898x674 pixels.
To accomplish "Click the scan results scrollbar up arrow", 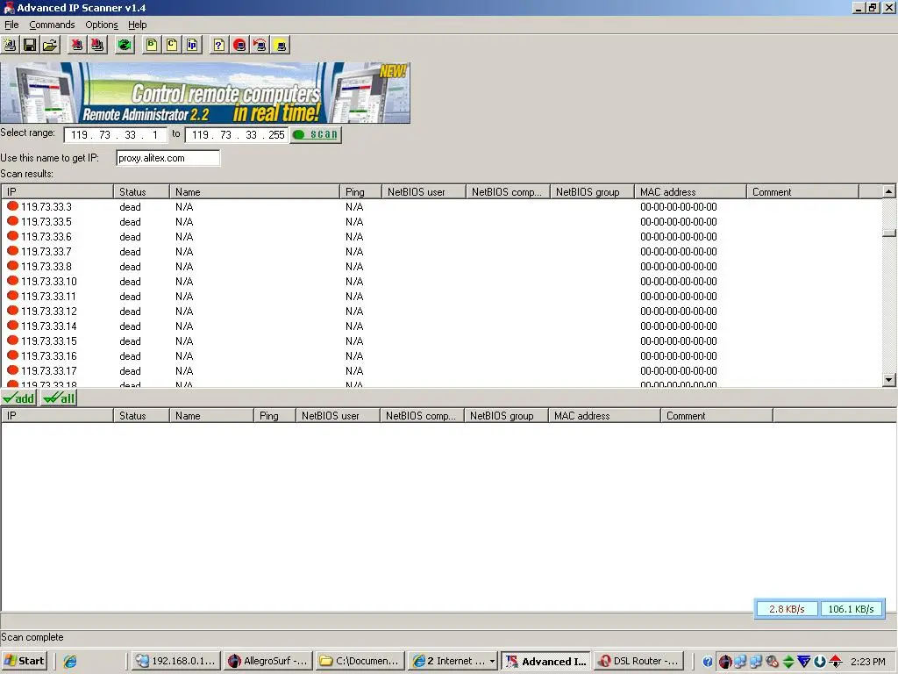I will pos(889,191).
